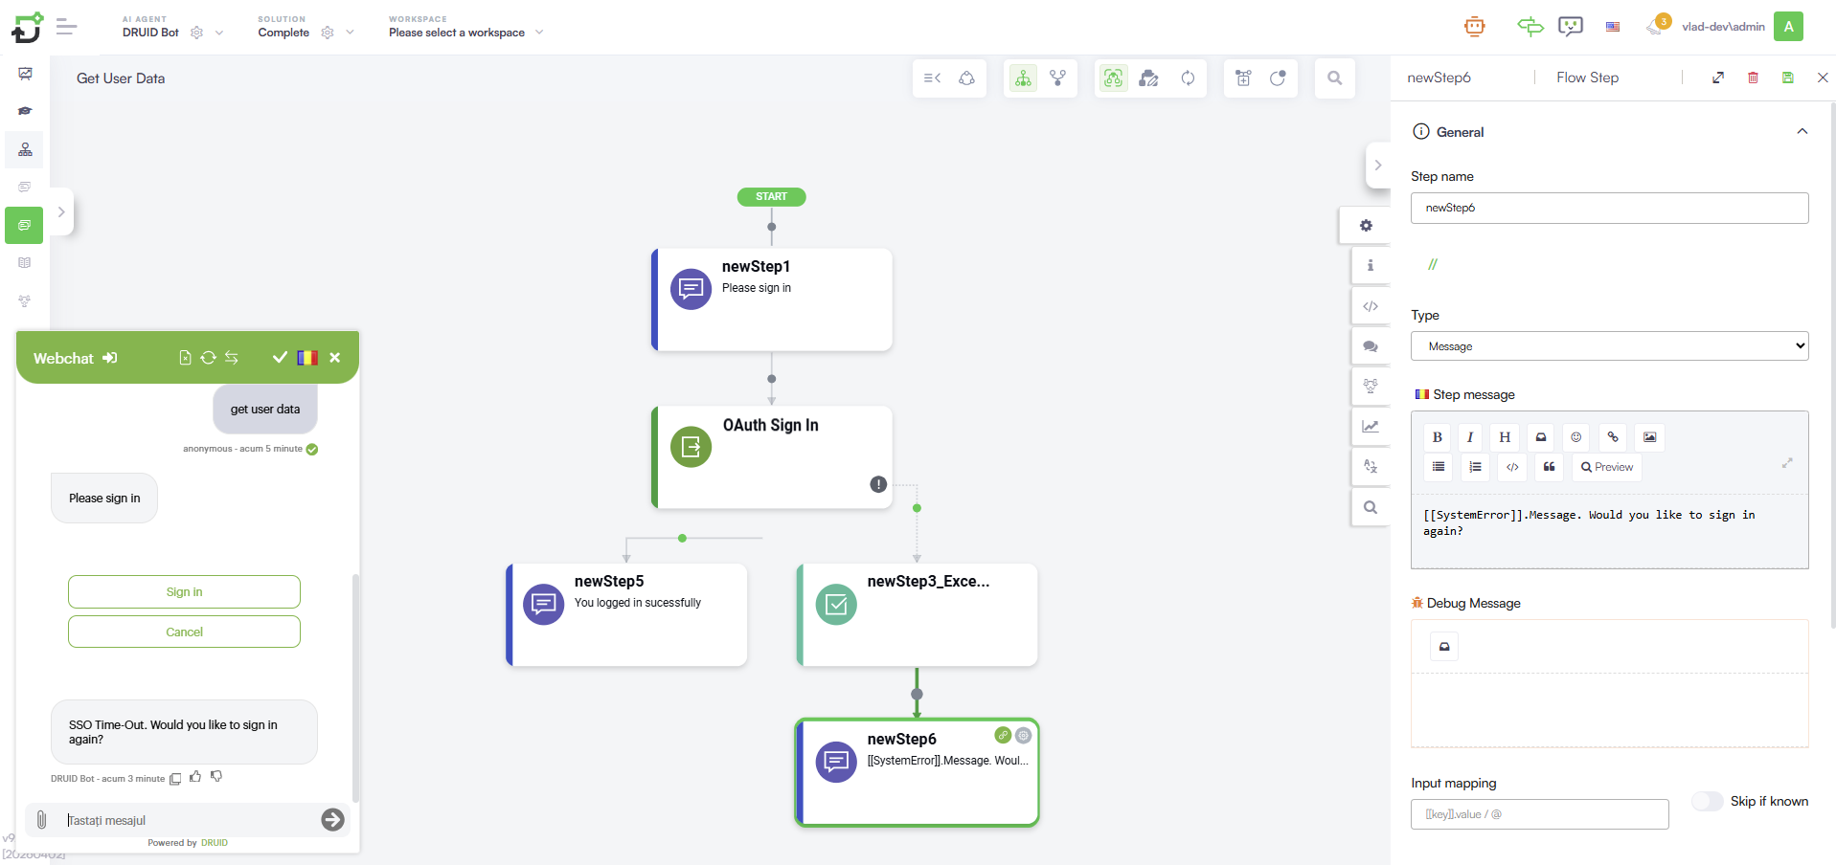Click the Bold formatting button in Step message
The width and height of the screenshot is (1836, 865).
tap(1437, 437)
